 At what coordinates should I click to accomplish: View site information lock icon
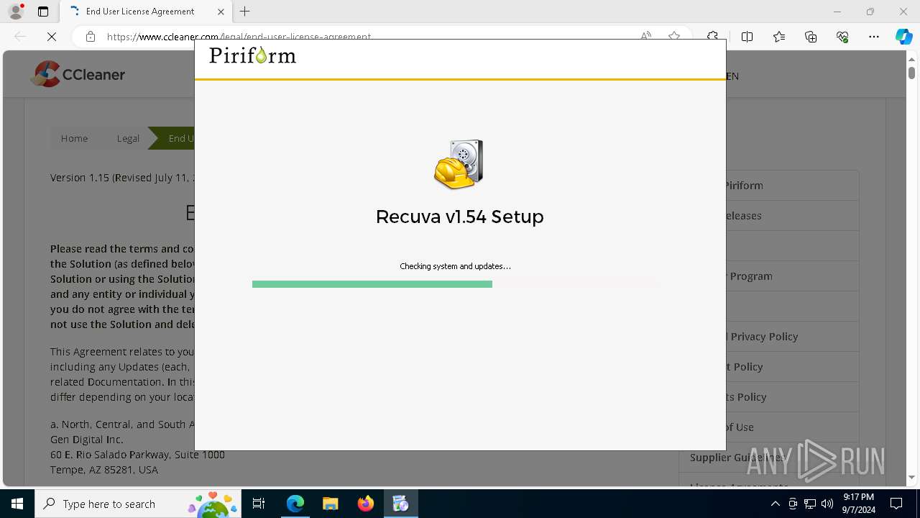pos(91,37)
